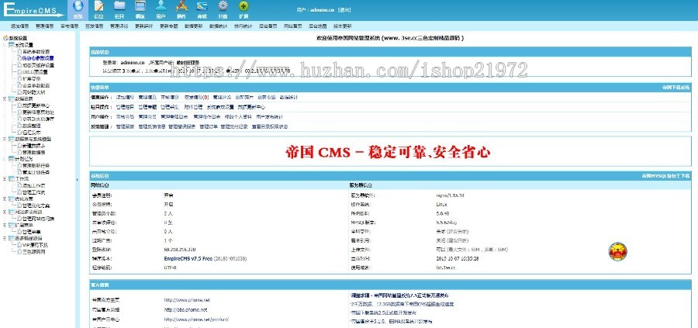The height and width of the screenshot is (328, 698).
Task: Open the 扩展 green plus icon
Action: [x=243, y=6]
